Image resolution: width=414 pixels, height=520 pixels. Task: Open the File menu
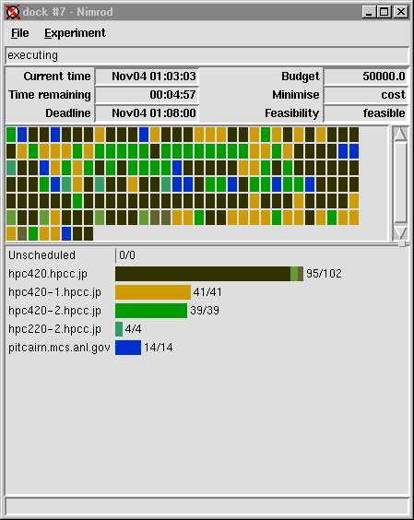click(20, 33)
